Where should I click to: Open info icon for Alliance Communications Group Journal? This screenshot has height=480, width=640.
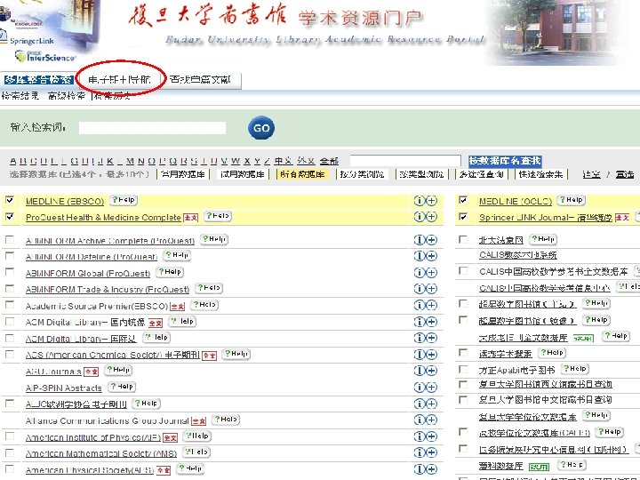pyautogui.click(x=420, y=420)
